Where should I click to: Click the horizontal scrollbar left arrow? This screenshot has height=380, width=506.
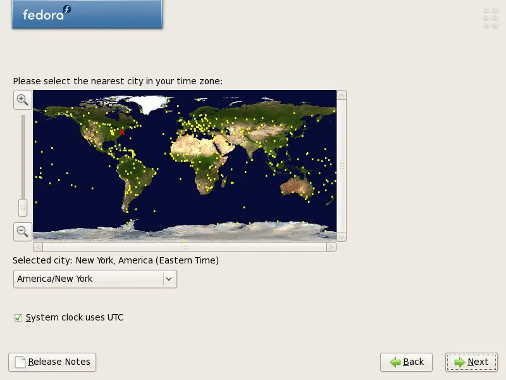(38, 247)
